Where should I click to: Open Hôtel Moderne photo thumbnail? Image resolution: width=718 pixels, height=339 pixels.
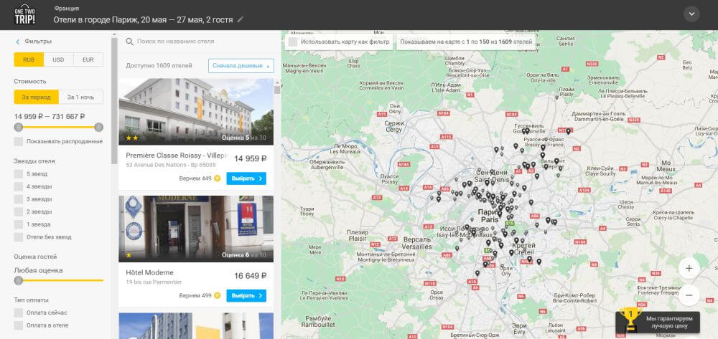click(196, 229)
